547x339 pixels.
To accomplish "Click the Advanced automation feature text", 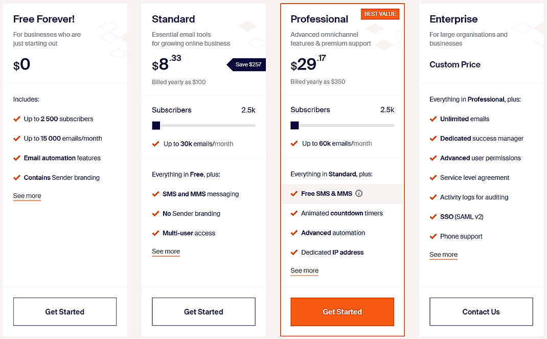I will click(x=333, y=233).
